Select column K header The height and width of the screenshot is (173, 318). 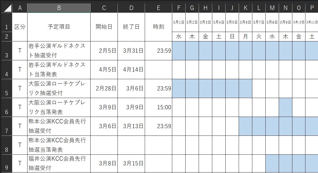(246, 8)
